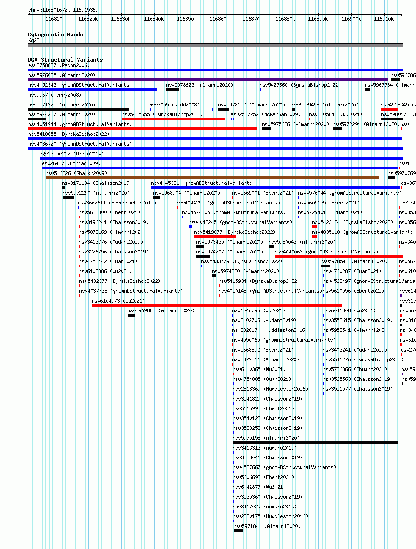Click the nsv516826 (Shaikh2009) label

[76, 173]
